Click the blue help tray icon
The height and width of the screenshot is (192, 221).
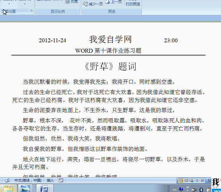(x=181, y=189)
